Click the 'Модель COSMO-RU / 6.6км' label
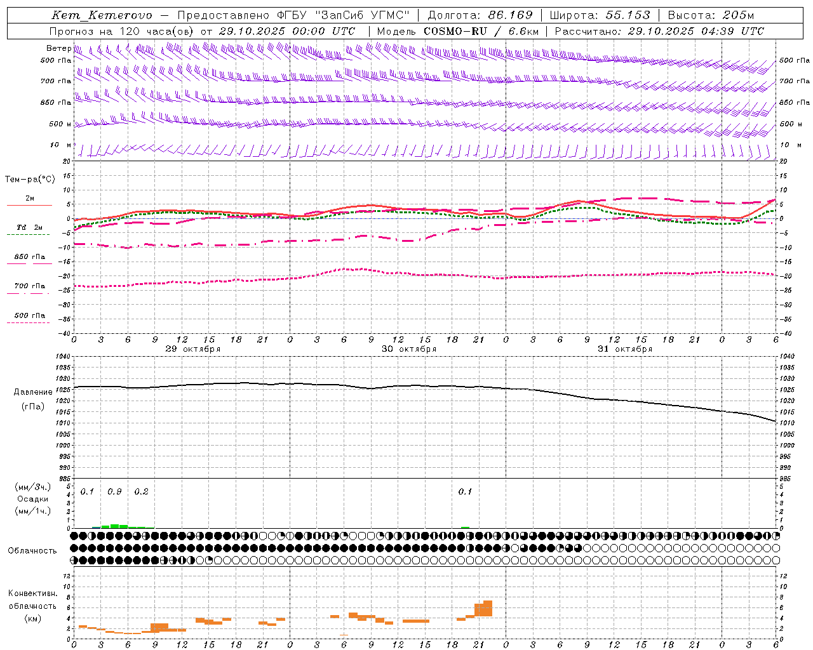 point(458,31)
